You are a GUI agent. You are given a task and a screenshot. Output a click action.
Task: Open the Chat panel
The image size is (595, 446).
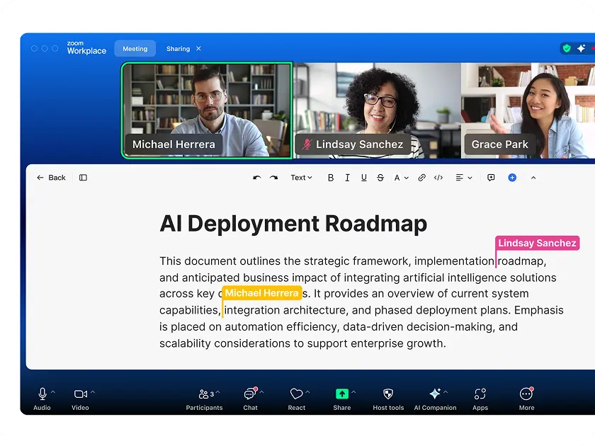click(250, 394)
